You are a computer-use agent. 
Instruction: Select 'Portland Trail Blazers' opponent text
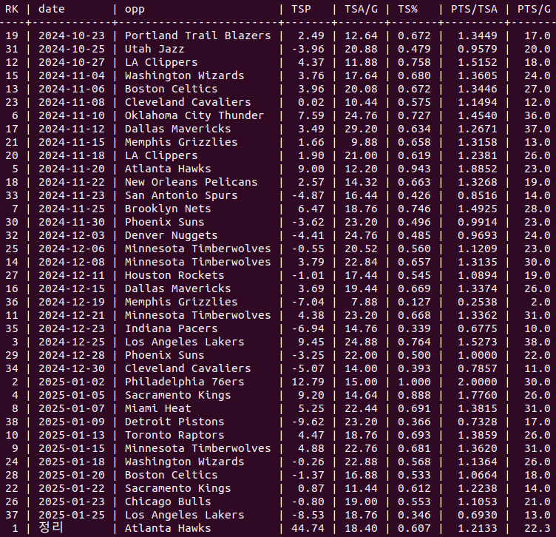(197, 36)
